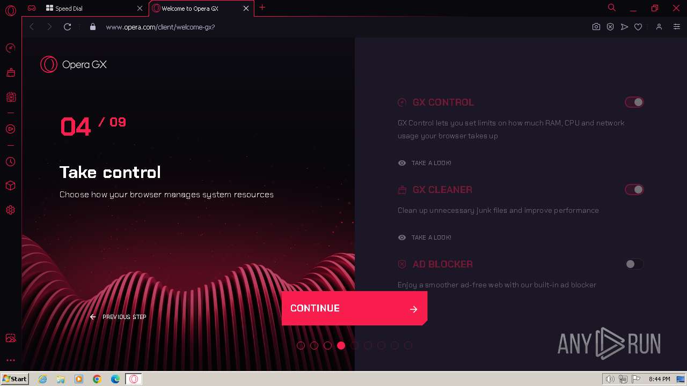Viewport: 687px width, 386px height.
Task: Close the Speed Dial tab
Action: point(140,9)
